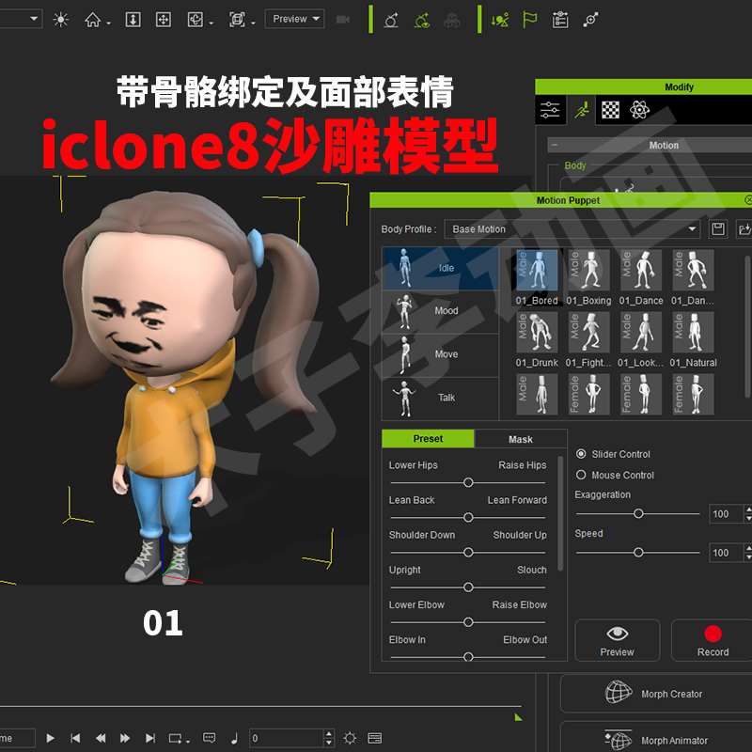Image resolution: width=752 pixels, height=752 pixels.
Task: Click the physics atom icon in Modify panel
Action: [x=640, y=109]
